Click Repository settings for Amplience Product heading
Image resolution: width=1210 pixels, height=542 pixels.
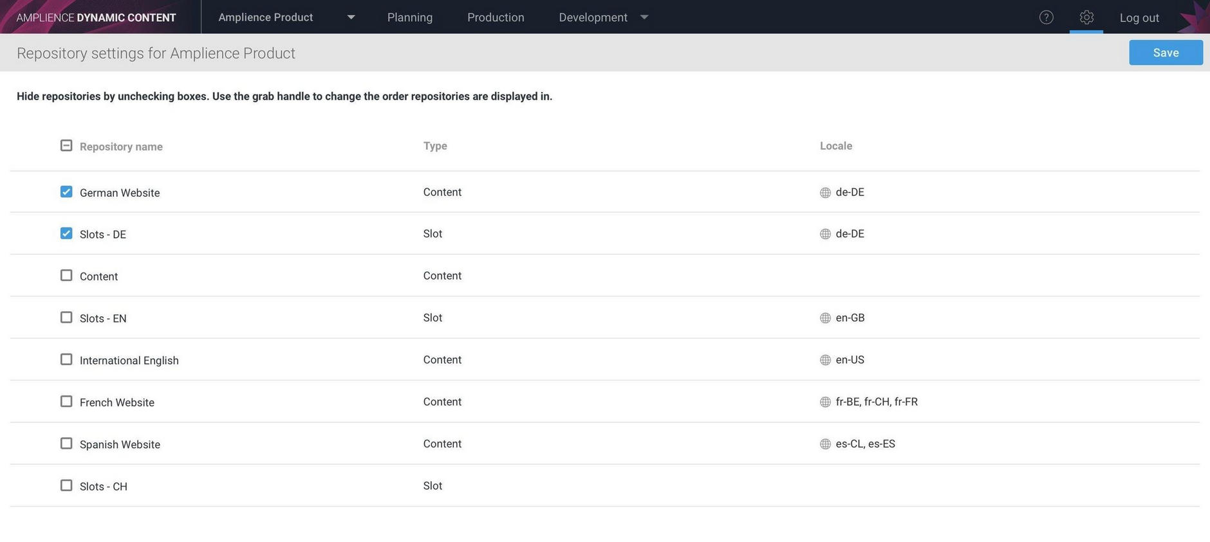tap(156, 53)
